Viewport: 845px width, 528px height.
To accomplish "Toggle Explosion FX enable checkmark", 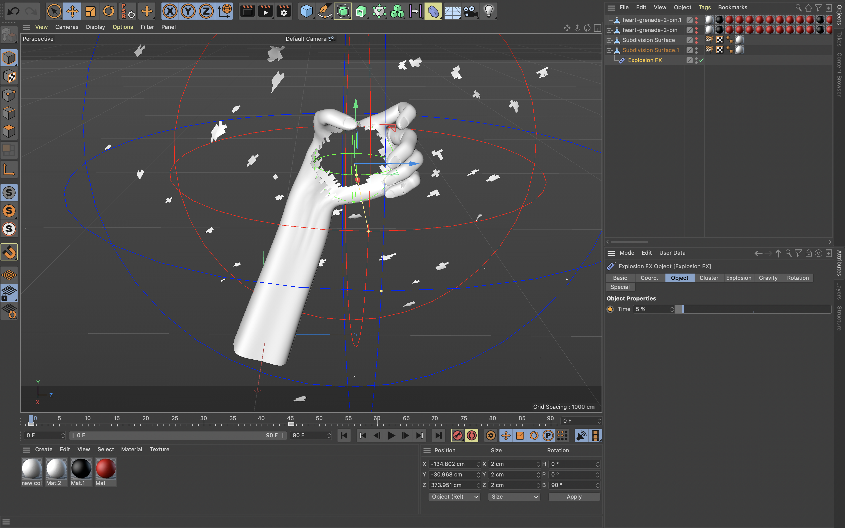I will tap(701, 60).
